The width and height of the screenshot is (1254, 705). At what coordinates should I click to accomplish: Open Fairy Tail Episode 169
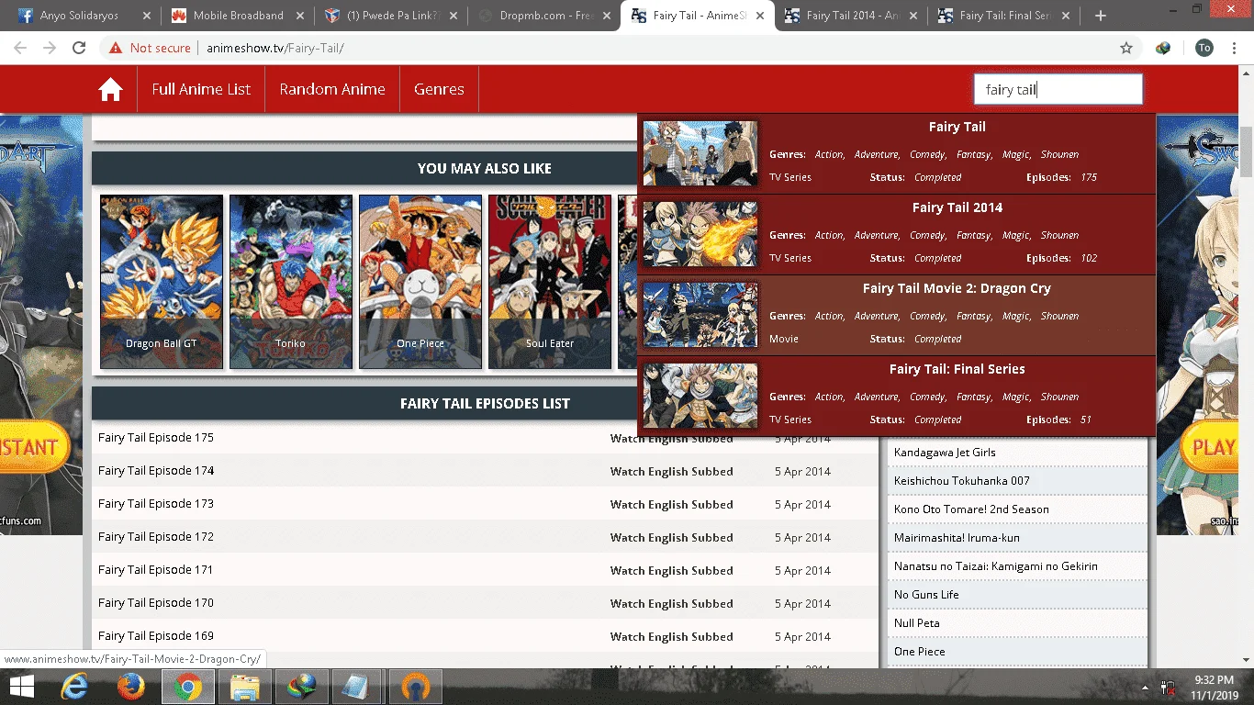click(156, 636)
